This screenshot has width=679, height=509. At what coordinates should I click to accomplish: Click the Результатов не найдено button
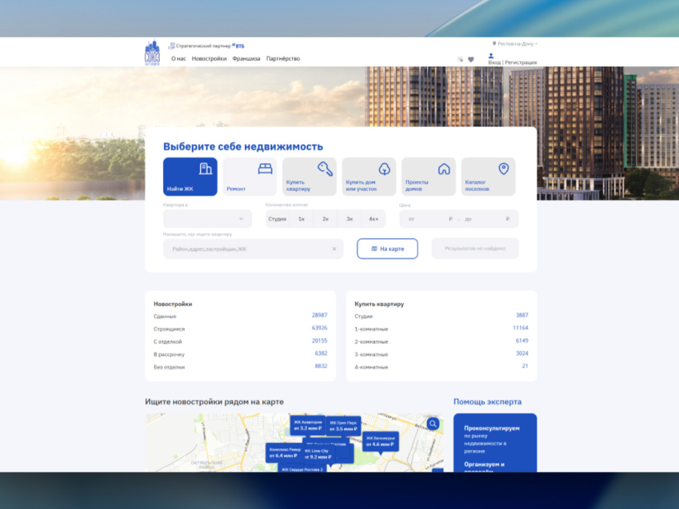(x=475, y=248)
